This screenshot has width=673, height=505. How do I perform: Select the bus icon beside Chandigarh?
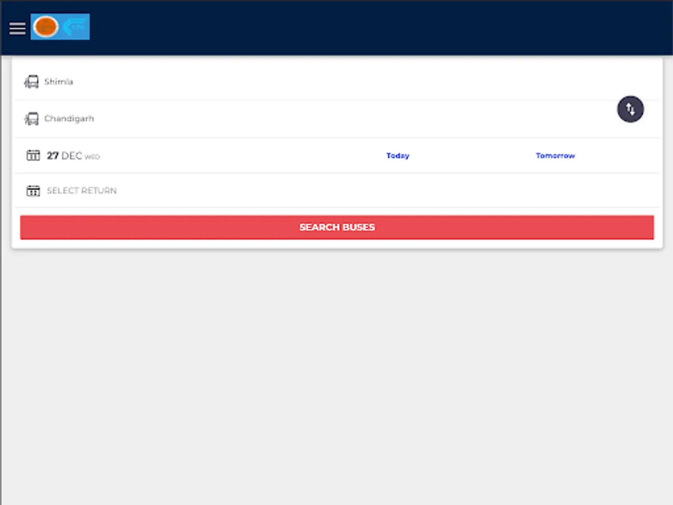coord(31,118)
